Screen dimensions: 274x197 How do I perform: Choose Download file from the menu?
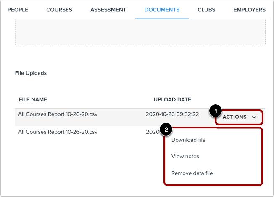[x=188, y=140]
